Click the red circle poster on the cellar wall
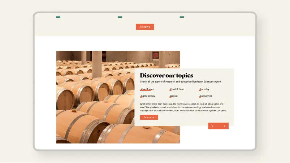Image resolution: width=290 pixels, height=163 pixels. (156, 56)
